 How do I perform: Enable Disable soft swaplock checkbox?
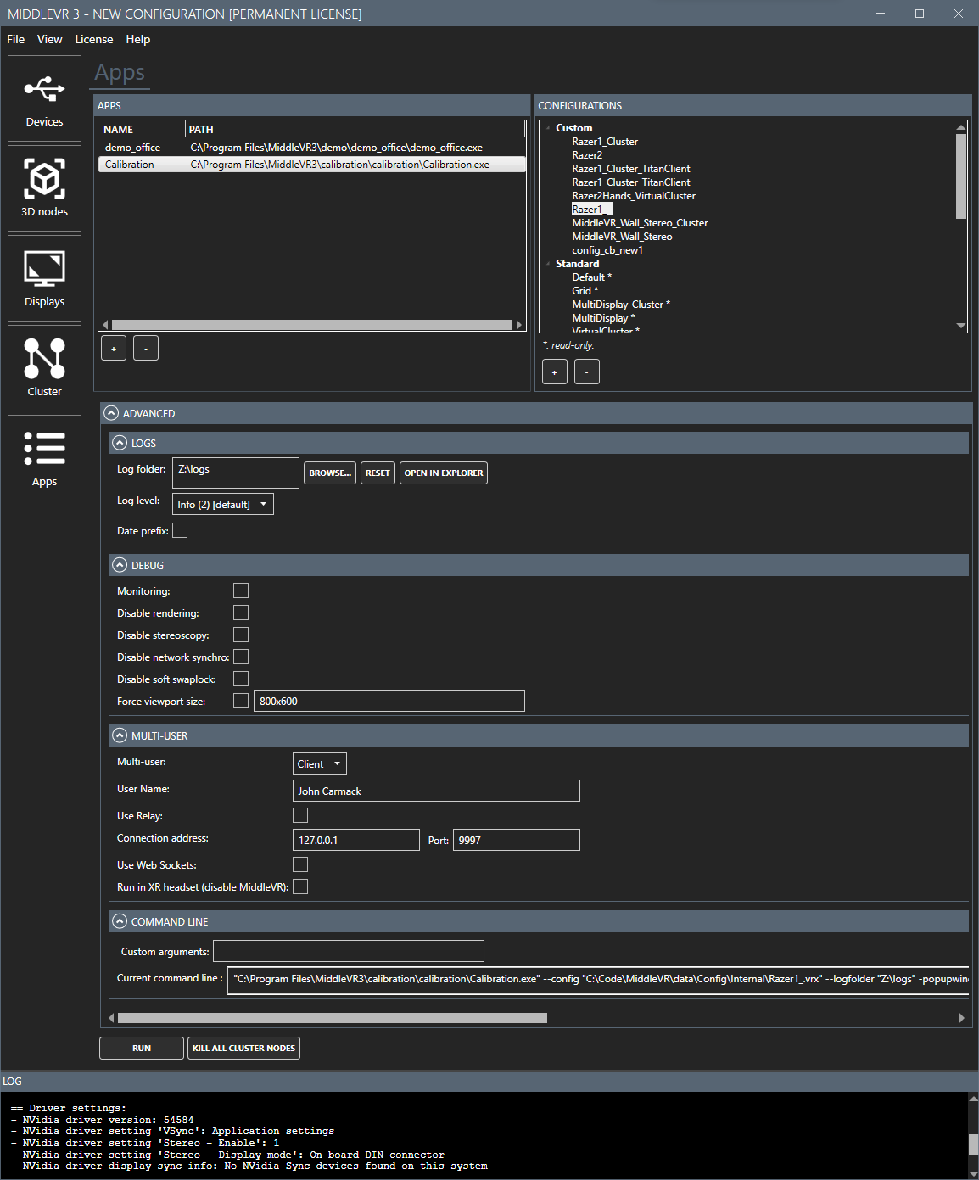pyautogui.click(x=241, y=679)
